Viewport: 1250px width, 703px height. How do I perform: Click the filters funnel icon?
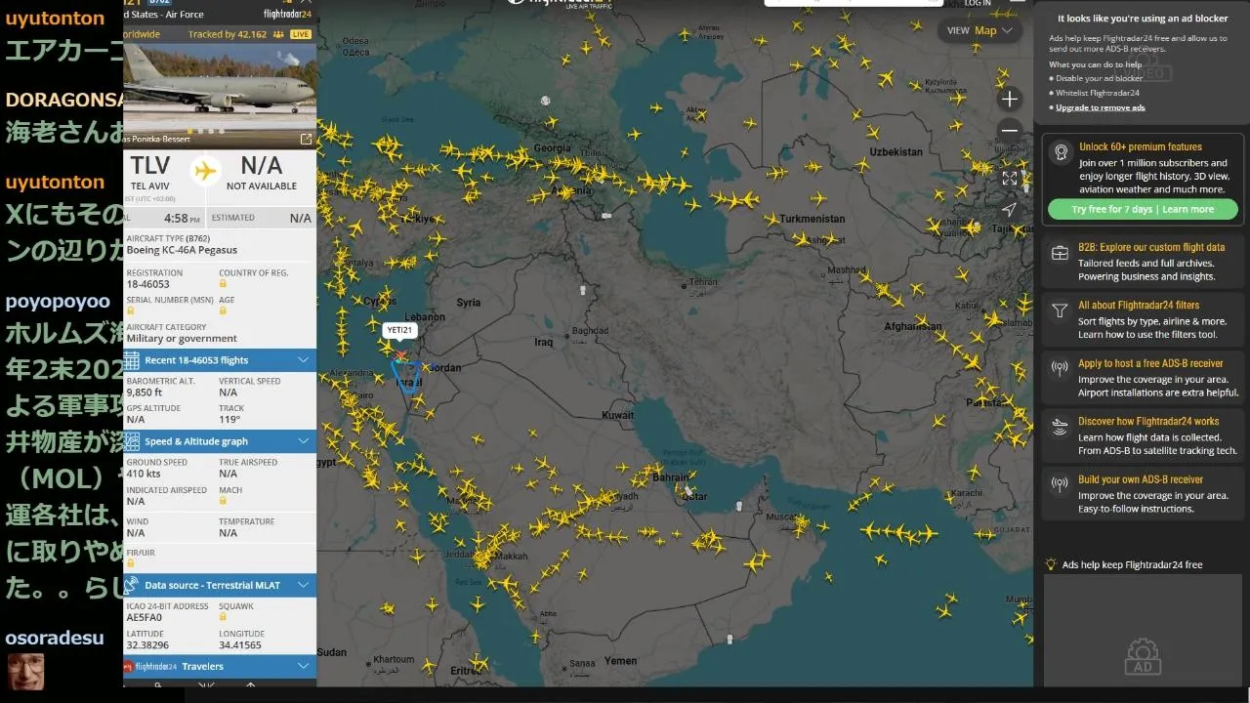[x=1060, y=310]
